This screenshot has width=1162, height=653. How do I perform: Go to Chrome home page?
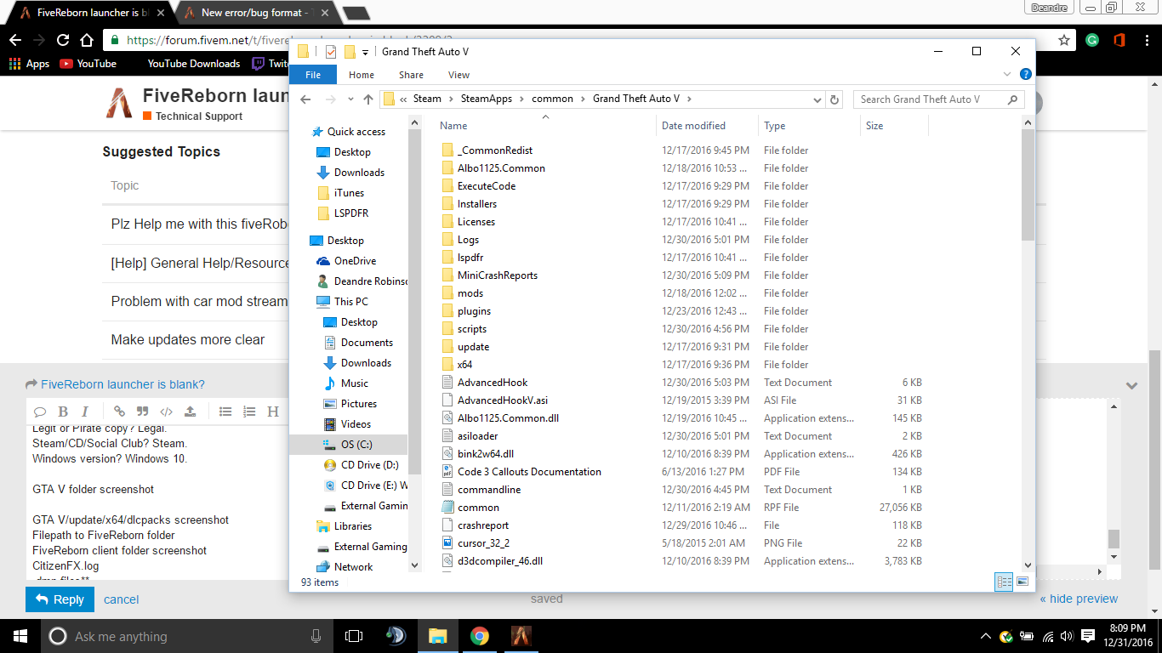coord(86,40)
